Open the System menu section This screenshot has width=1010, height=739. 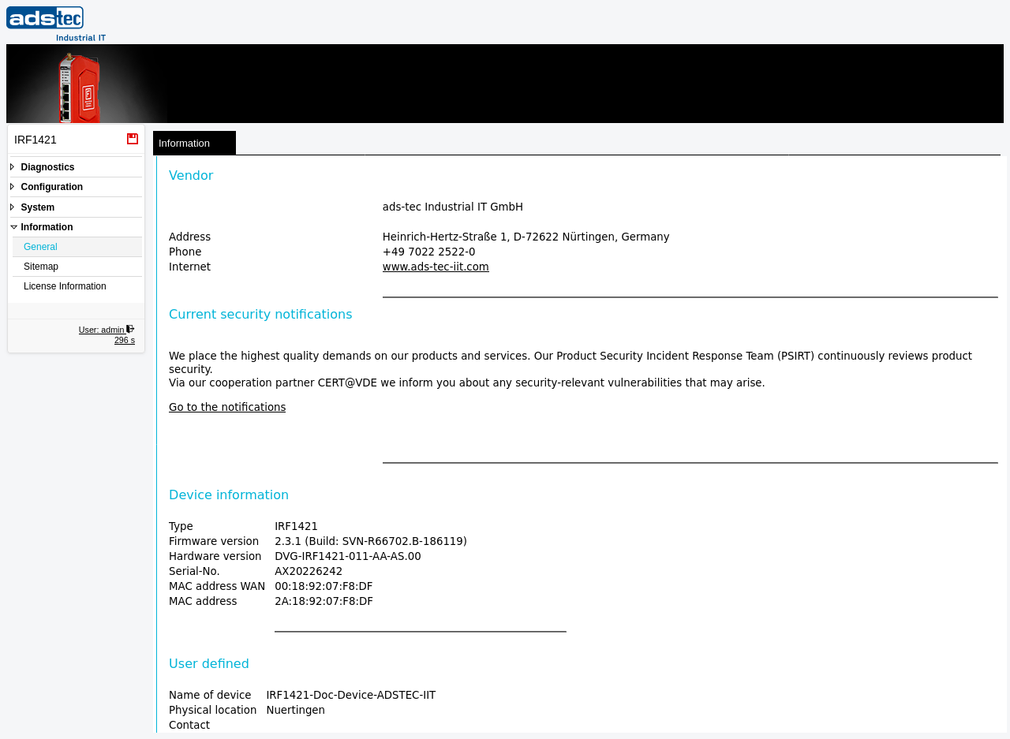(x=37, y=207)
